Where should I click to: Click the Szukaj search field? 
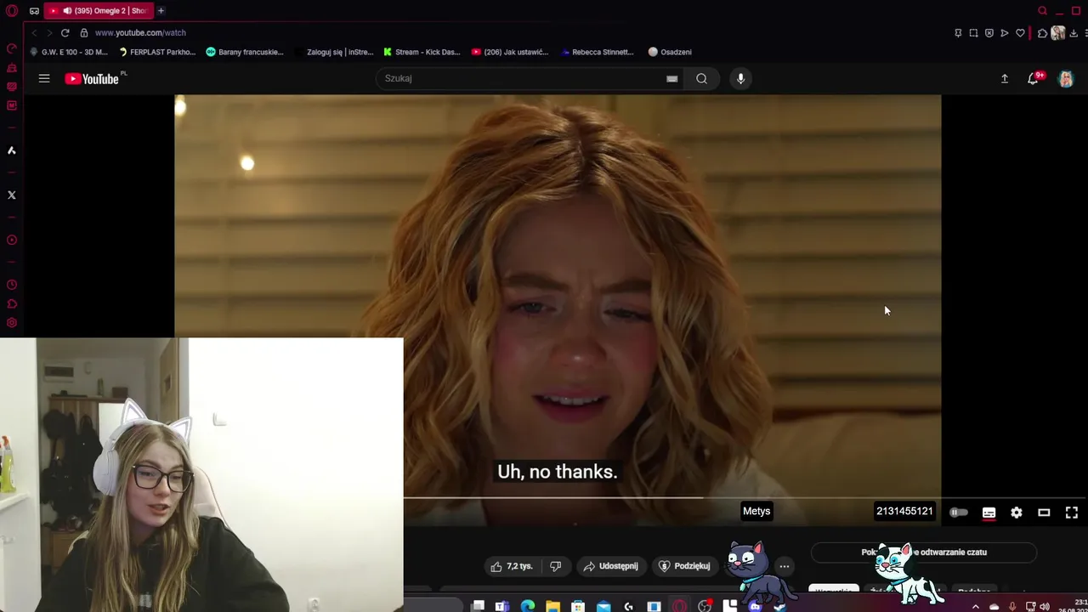520,78
